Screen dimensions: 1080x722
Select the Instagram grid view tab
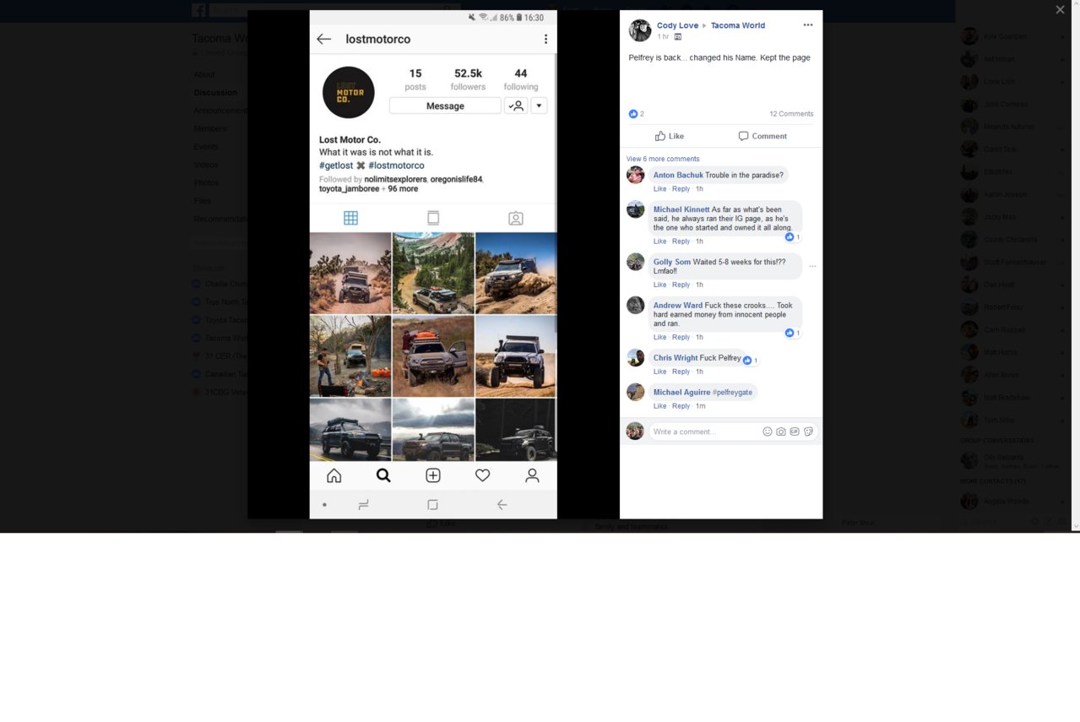pyautogui.click(x=350, y=218)
